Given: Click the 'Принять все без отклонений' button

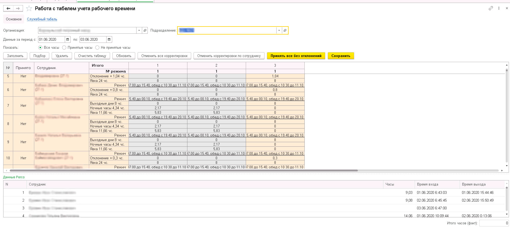Looking at the screenshot, I should tap(296, 56).
